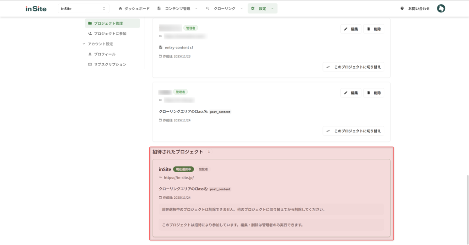Open the クローリング menu
The image size is (469, 245).
tap(224, 8)
